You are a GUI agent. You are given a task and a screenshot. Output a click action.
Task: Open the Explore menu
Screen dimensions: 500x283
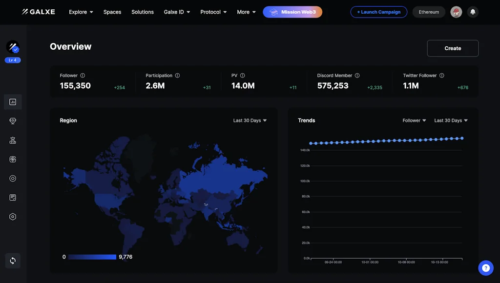click(x=81, y=12)
